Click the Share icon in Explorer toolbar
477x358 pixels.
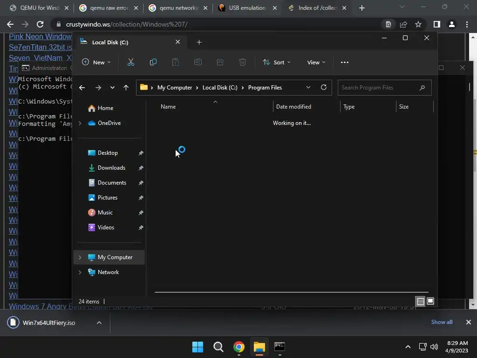[220, 62]
